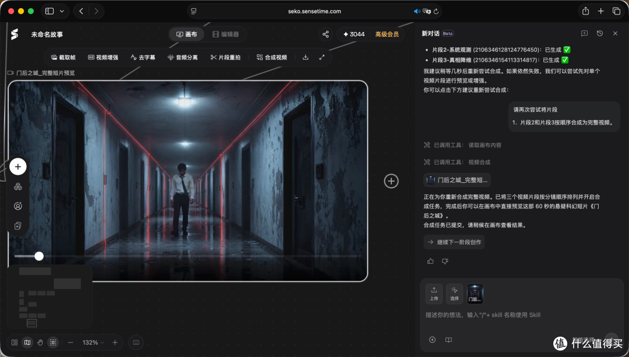Screen dimensions: 629x357
Task: Click the circled plus icon below chat input
Action: tap(432, 340)
